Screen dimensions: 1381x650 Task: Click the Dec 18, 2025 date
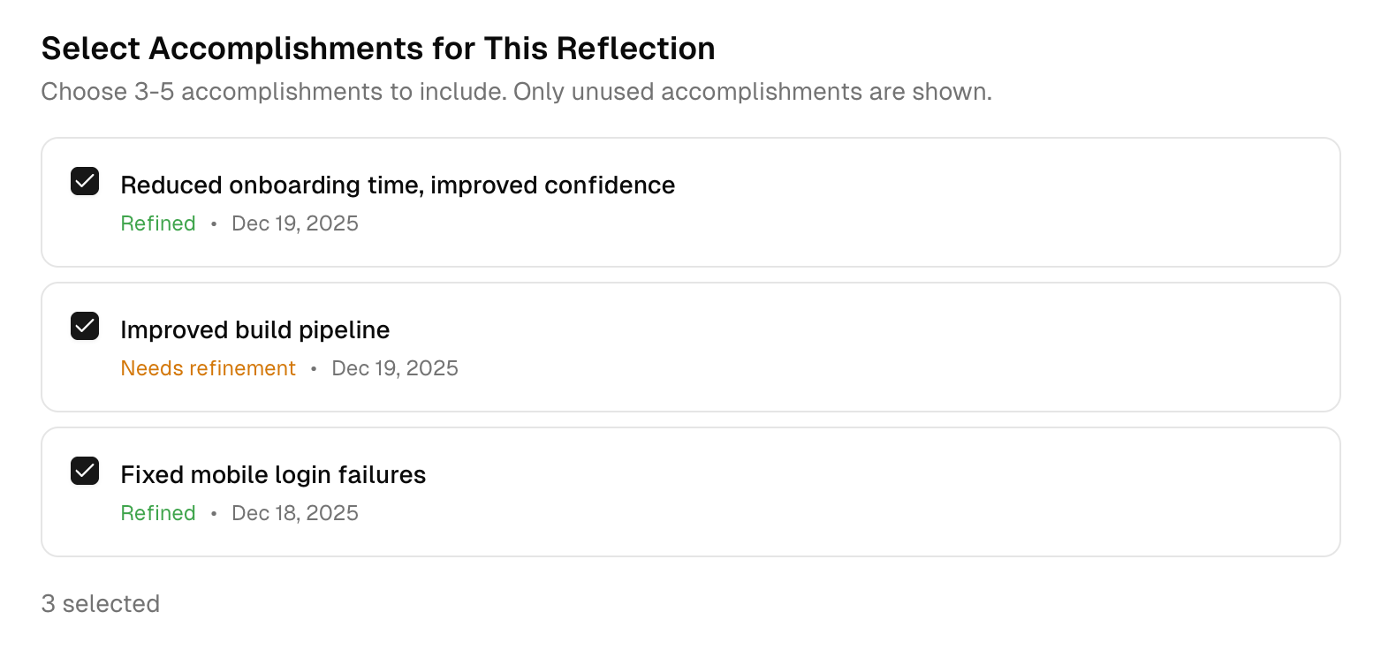pyautogui.click(x=295, y=513)
